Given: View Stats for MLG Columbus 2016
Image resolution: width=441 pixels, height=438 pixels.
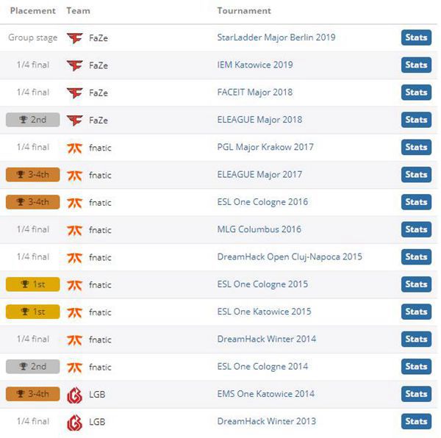Looking at the screenshot, I should click(416, 229).
